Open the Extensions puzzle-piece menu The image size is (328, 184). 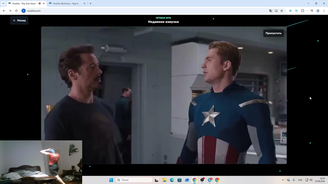(303, 11)
